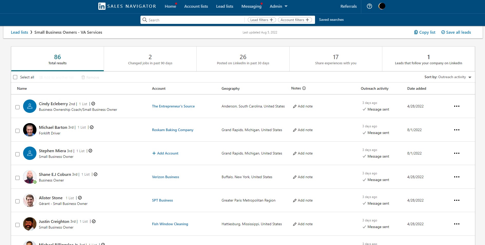Add a note for Stephen Miera
The width and height of the screenshot is (485, 245).
[303, 153]
